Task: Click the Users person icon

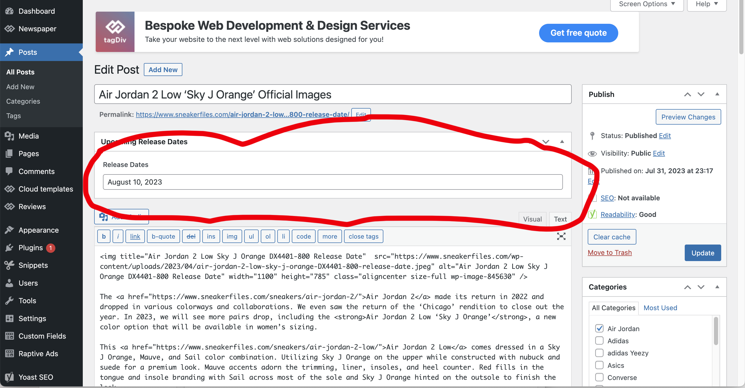Action: coord(10,283)
